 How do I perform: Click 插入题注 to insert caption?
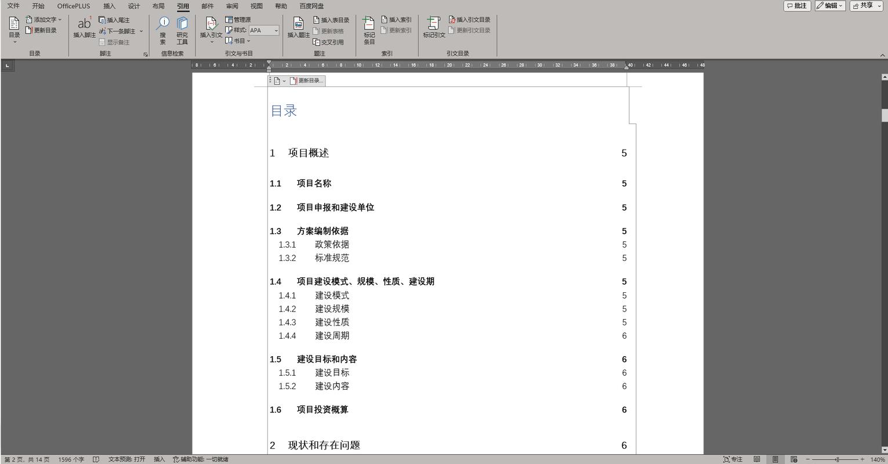tap(299, 27)
